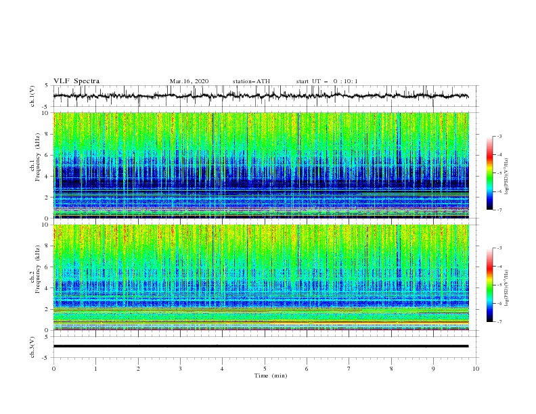
Task: Click the '-7' tick on upper colorbar
Action: (499, 210)
